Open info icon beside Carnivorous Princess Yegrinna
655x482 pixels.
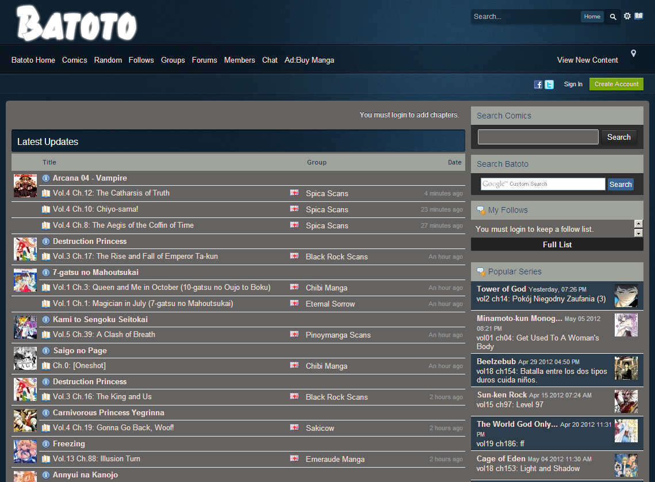46,413
